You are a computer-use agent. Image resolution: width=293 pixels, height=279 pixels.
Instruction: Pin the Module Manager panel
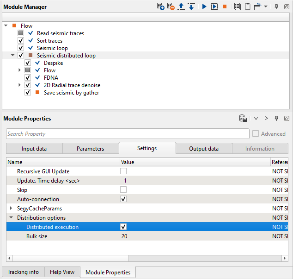click(x=276, y=7)
